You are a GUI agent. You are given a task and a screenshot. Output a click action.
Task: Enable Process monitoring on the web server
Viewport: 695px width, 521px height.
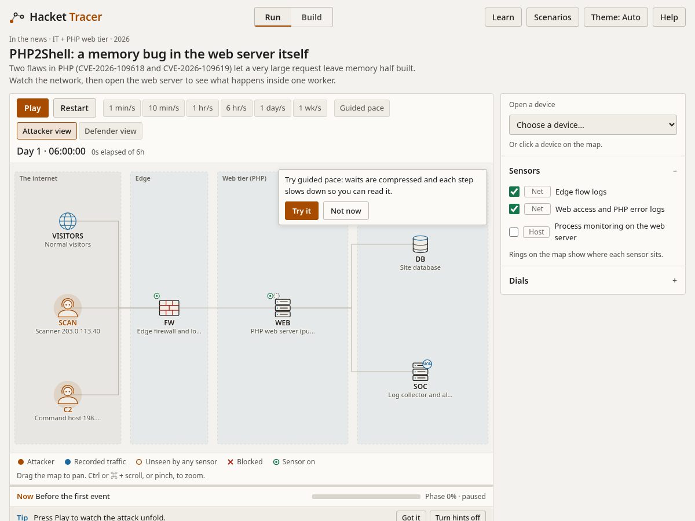[514, 232]
